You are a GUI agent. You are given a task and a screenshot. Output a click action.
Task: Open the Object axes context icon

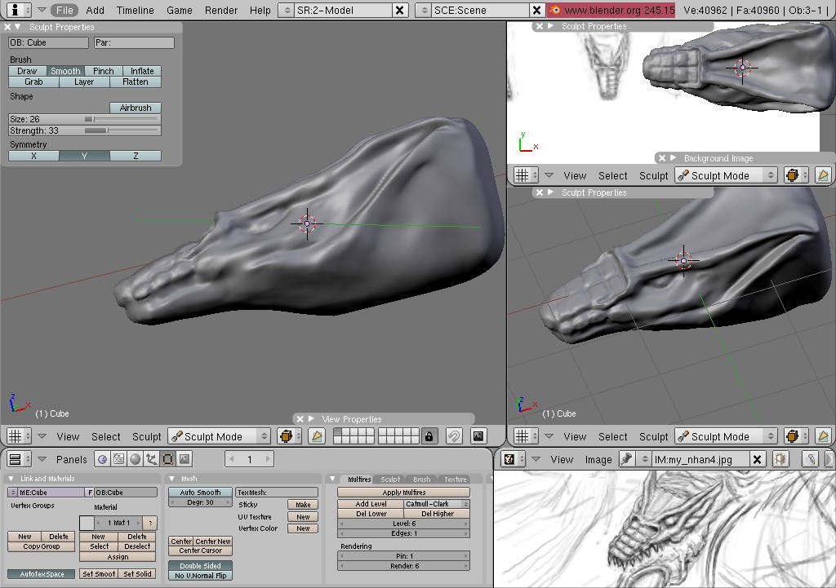(x=151, y=458)
